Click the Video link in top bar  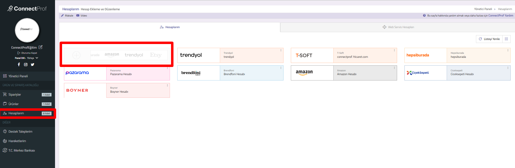(82, 16)
